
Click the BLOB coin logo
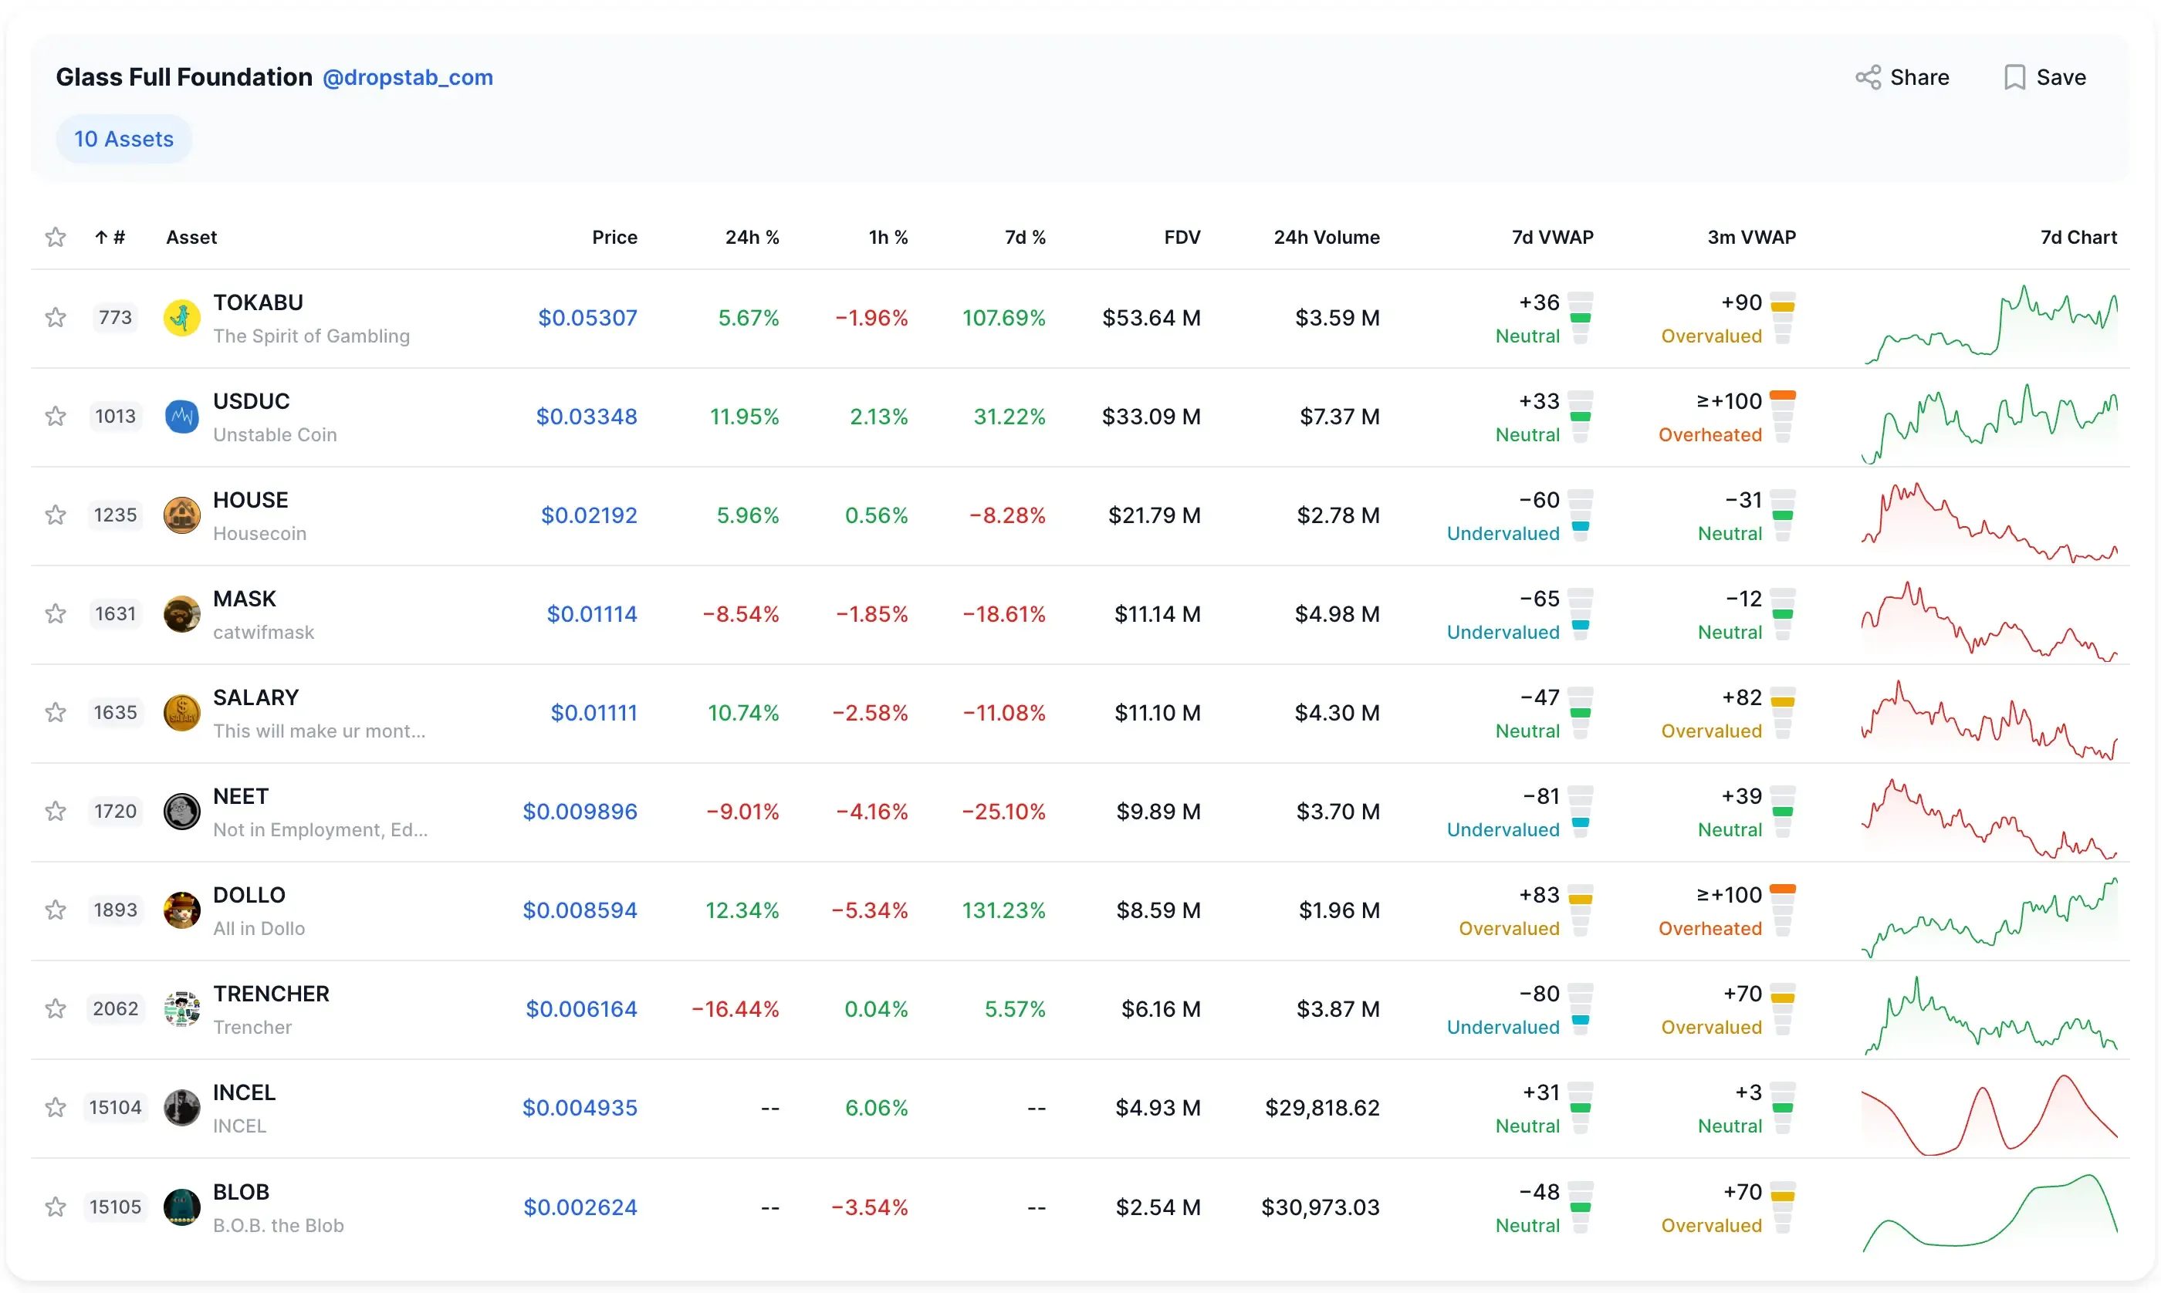click(181, 1207)
